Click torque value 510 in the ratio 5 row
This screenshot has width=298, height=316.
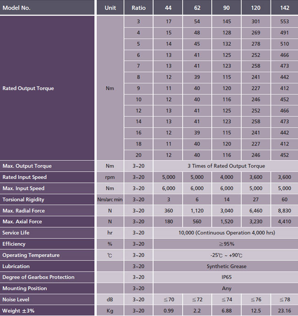click(x=285, y=44)
